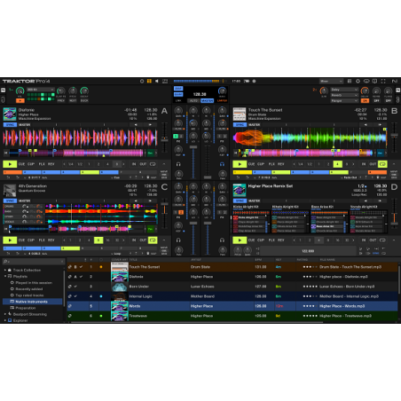Viewport: 401px width, 401px height.
Task: Toggle the active loop icon on Deck B
Action: tap(382, 164)
